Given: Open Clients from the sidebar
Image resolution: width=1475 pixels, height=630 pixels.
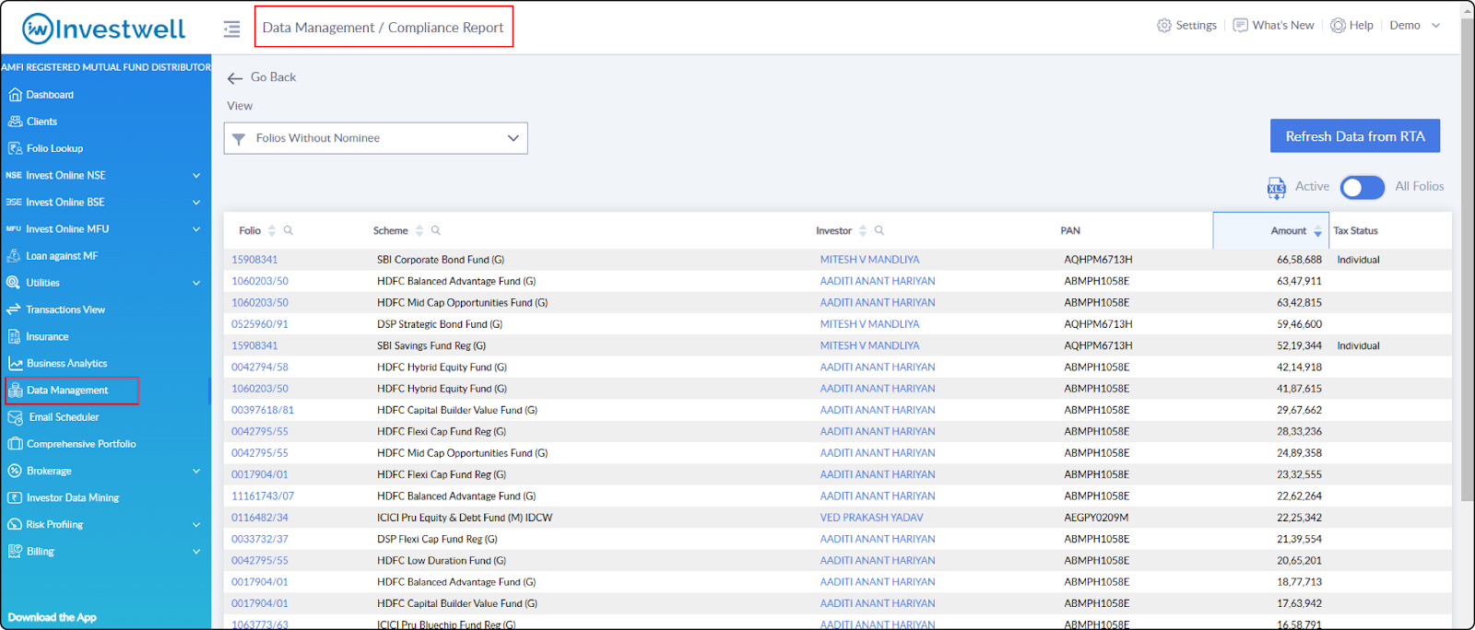Looking at the screenshot, I should click(x=41, y=122).
